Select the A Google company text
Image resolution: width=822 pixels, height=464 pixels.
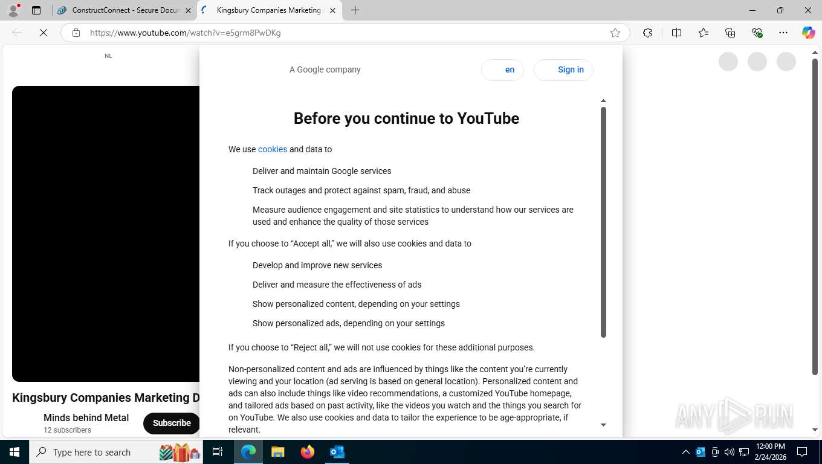coord(325,69)
